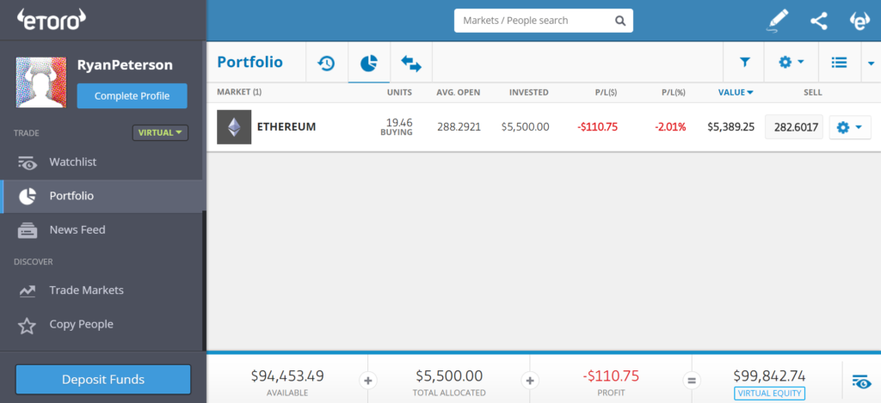Expand the rightmost toolbar arrow

[871, 63]
